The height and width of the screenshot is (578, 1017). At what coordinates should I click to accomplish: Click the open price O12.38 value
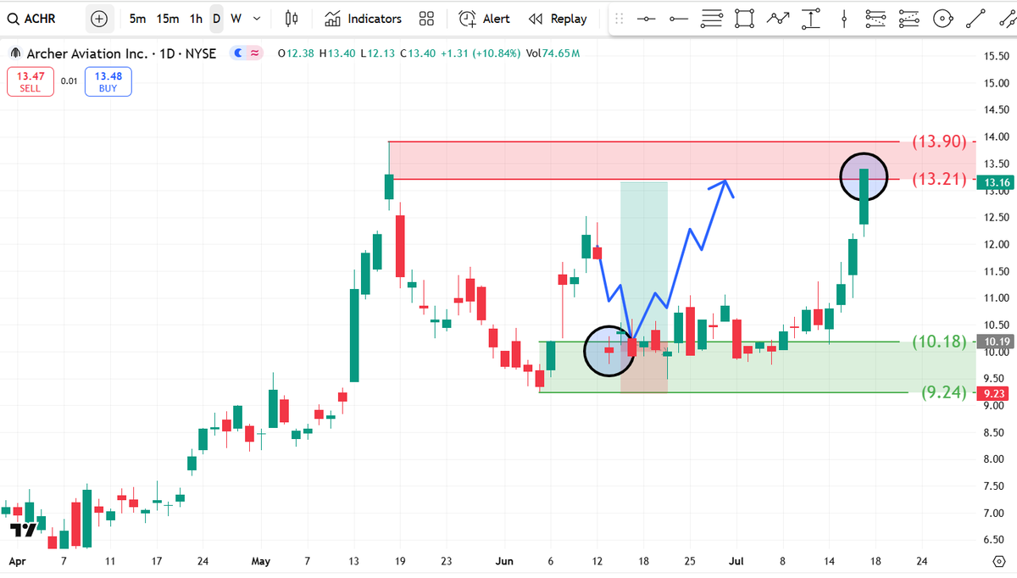296,53
